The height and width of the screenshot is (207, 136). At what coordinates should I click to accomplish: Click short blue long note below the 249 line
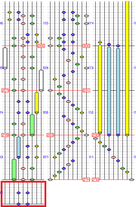(18, 147)
